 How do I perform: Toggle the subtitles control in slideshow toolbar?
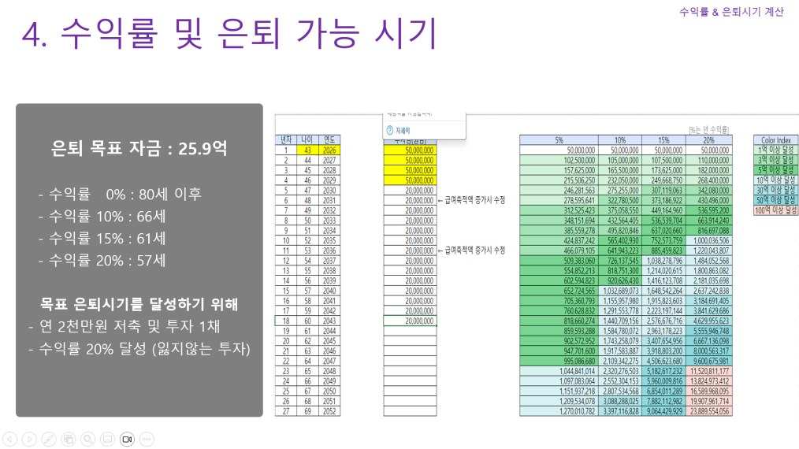[107, 439]
